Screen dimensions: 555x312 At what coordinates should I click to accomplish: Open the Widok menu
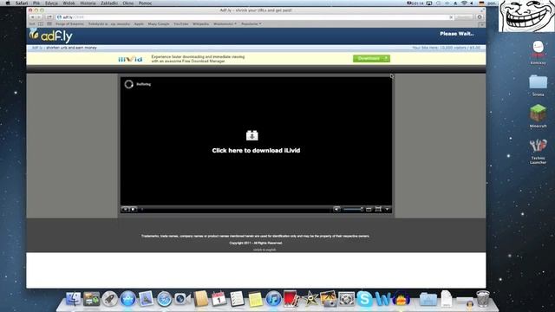point(69,3)
